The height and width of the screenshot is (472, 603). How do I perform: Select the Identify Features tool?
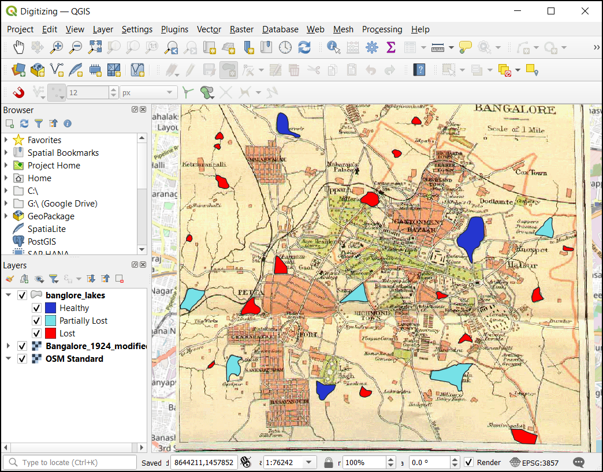pos(333,48)
